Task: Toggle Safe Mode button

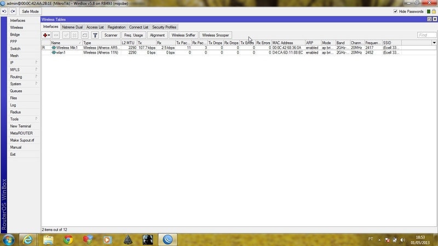Action: [x=30, y=11]
